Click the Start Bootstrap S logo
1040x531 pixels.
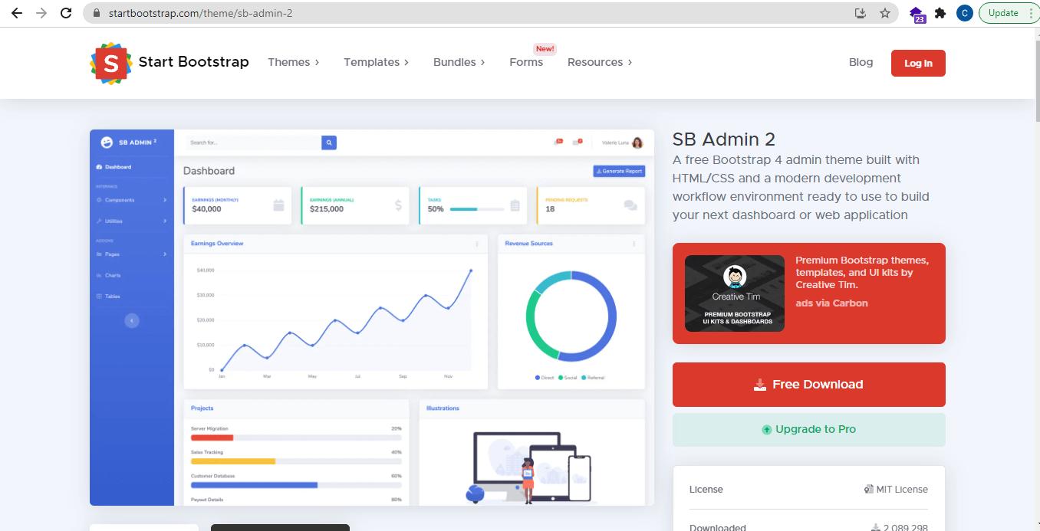click(x=111, y=63)
